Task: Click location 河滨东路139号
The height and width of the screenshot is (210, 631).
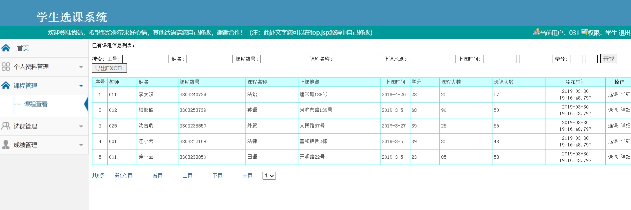Action: tap(316, 110)
